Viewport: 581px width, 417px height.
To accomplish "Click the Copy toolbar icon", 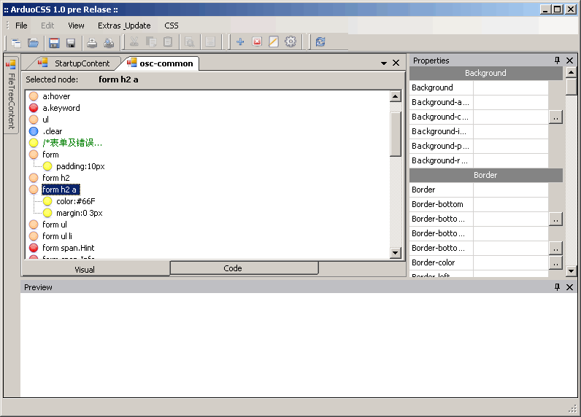I will pyautogui.click(x=151, y=42).
